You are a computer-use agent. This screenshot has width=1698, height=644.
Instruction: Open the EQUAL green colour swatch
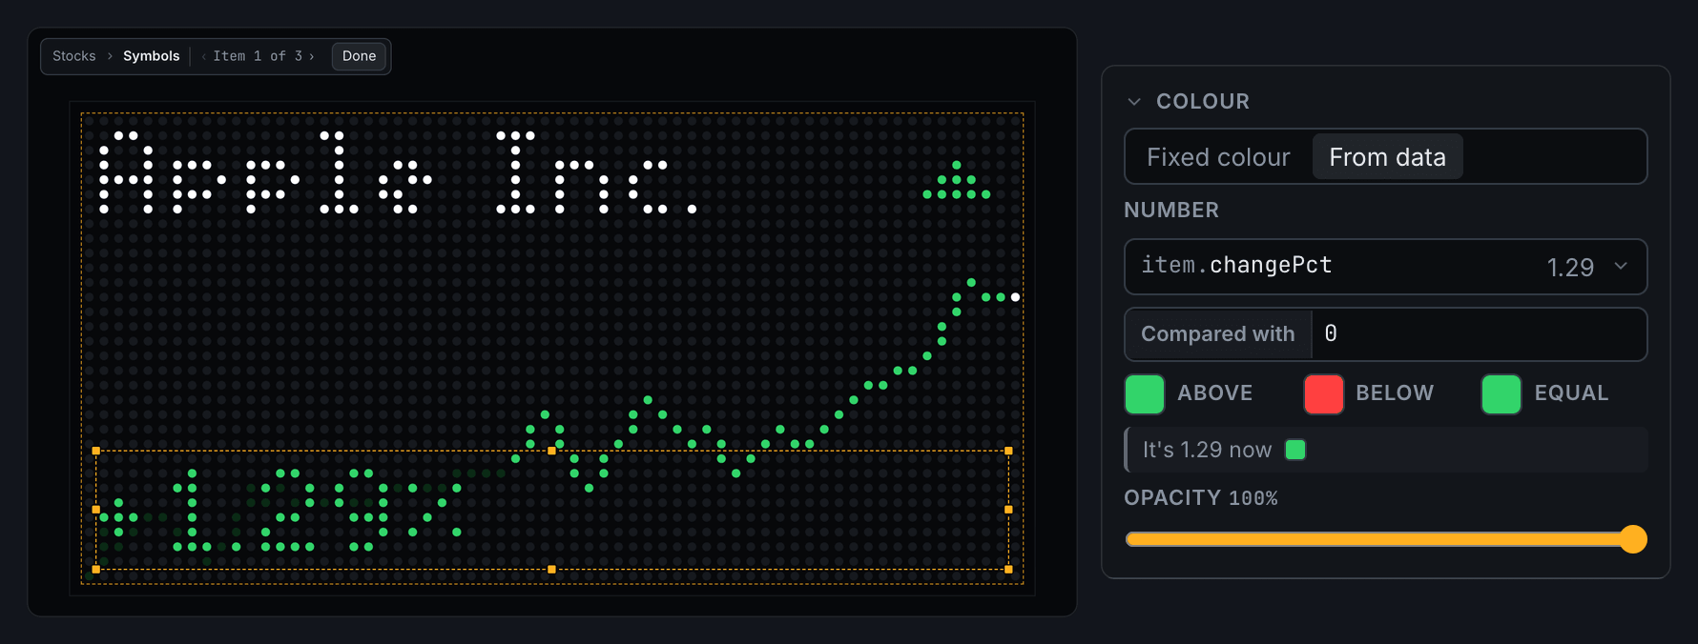point(1501,393)
